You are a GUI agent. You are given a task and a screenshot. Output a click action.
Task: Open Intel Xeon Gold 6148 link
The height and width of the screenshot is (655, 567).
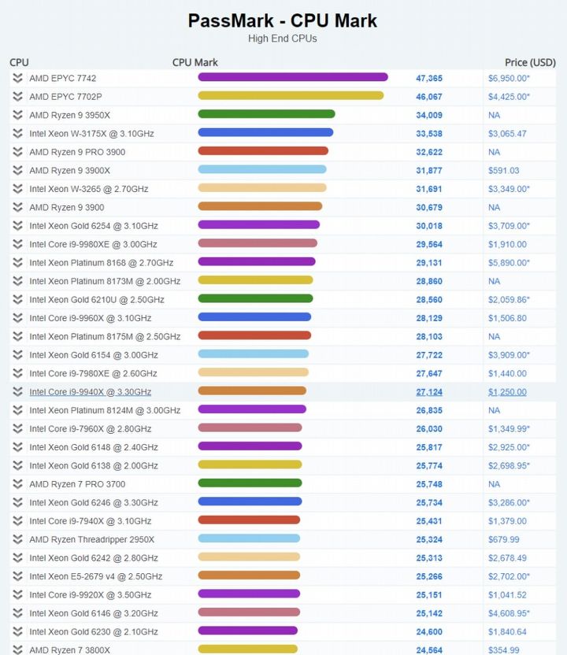pyautogui.click(x=94, y=447)
